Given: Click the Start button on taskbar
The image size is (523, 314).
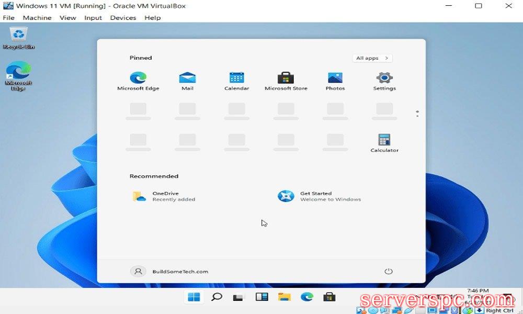Looking at the screenshot, I should tap(194, 297).
